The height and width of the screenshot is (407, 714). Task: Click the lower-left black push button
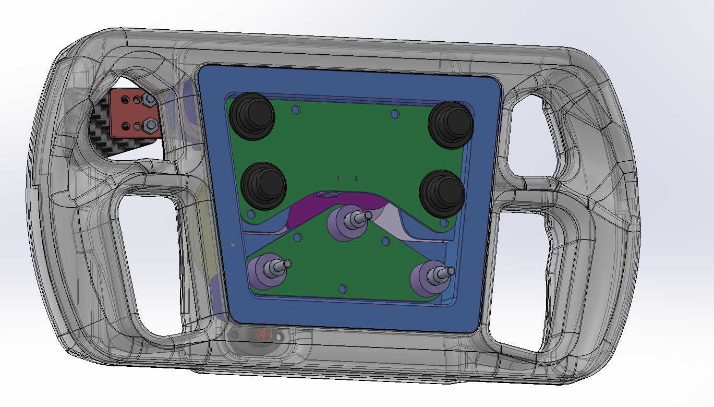264,185
